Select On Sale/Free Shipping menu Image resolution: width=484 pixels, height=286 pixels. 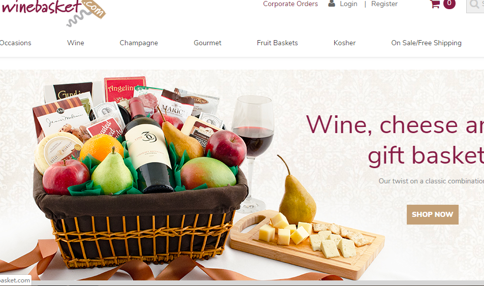(426, 43)
